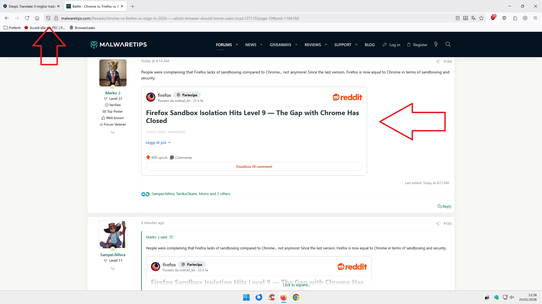
Task: Open the browser home page
Action: 37,18
